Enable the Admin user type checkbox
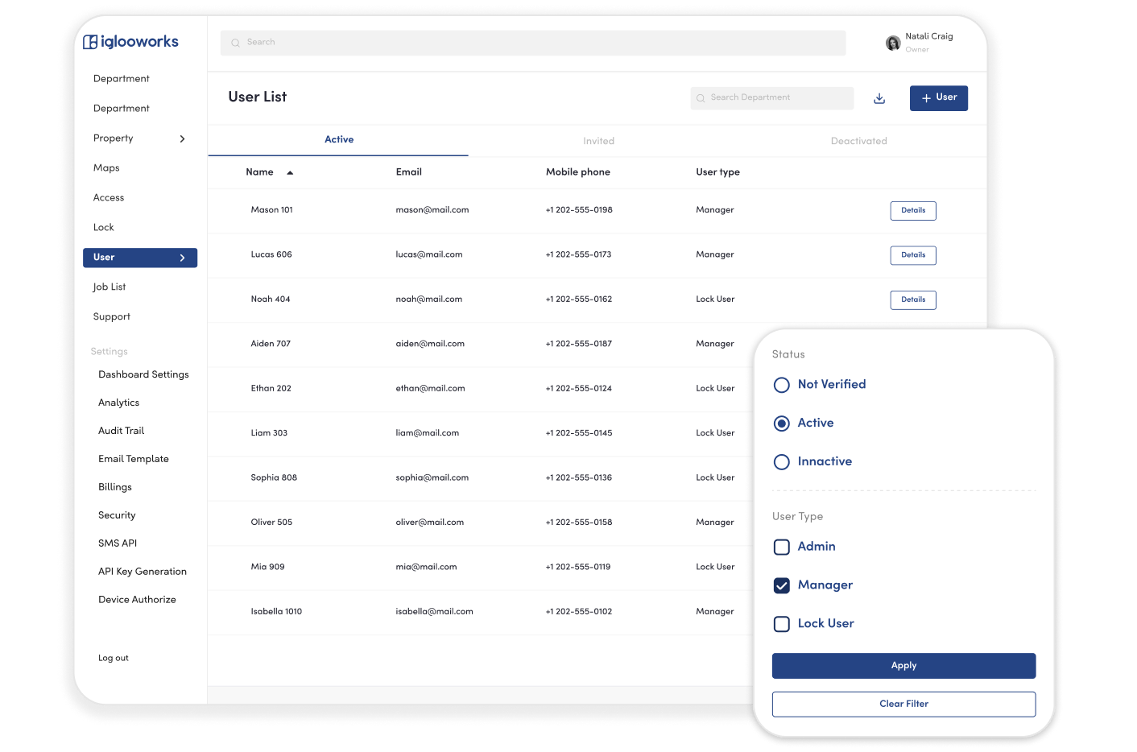The width and height of the screenshot is (1137, 752). coord(781,547)
